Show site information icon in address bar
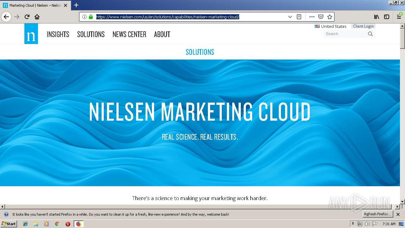Viewport: 405px width, 228px height. pos(84,17)
